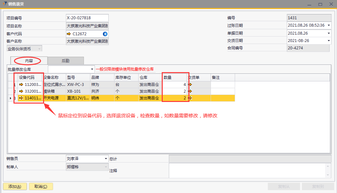The height and width of the screenshot is (193, 337).
Task: Expand the 批量修改仓库 warehouse dropdown
Action: pyautogui.click(x=92, y=69)
